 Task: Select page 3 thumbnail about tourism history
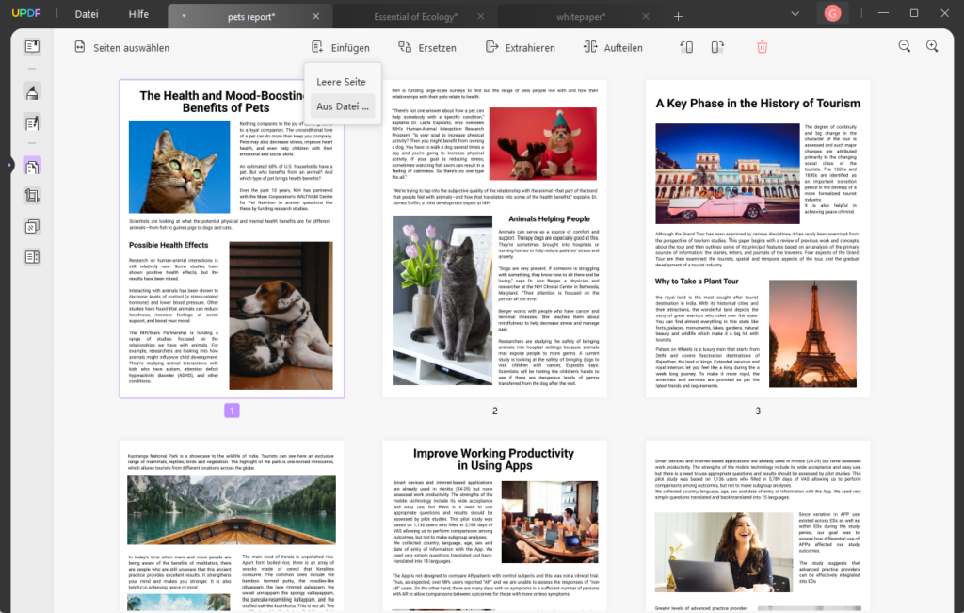(757, 238)
